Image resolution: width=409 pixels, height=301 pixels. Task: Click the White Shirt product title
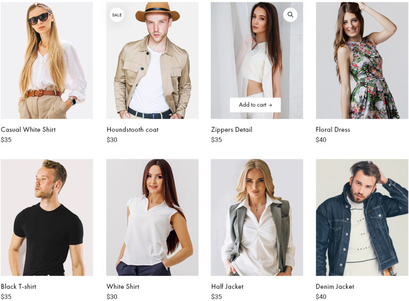click(123, 287)
